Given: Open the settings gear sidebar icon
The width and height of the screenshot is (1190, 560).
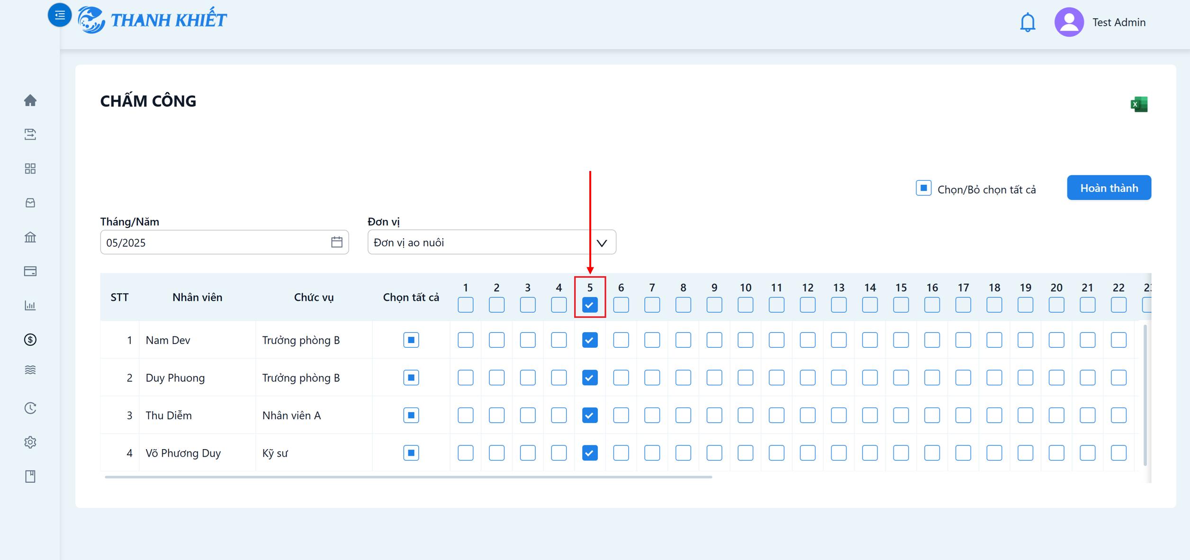Looking at the screenshot, I should [30, 442].
